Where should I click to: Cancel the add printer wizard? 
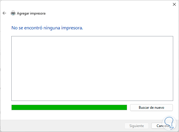(x=163, y=126)
